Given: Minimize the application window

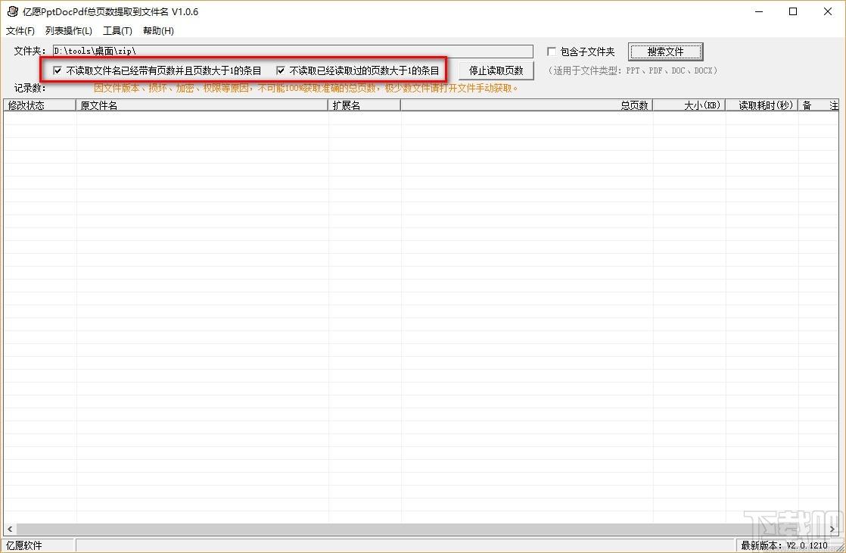Looking at the screenshot, I should 758,11.
